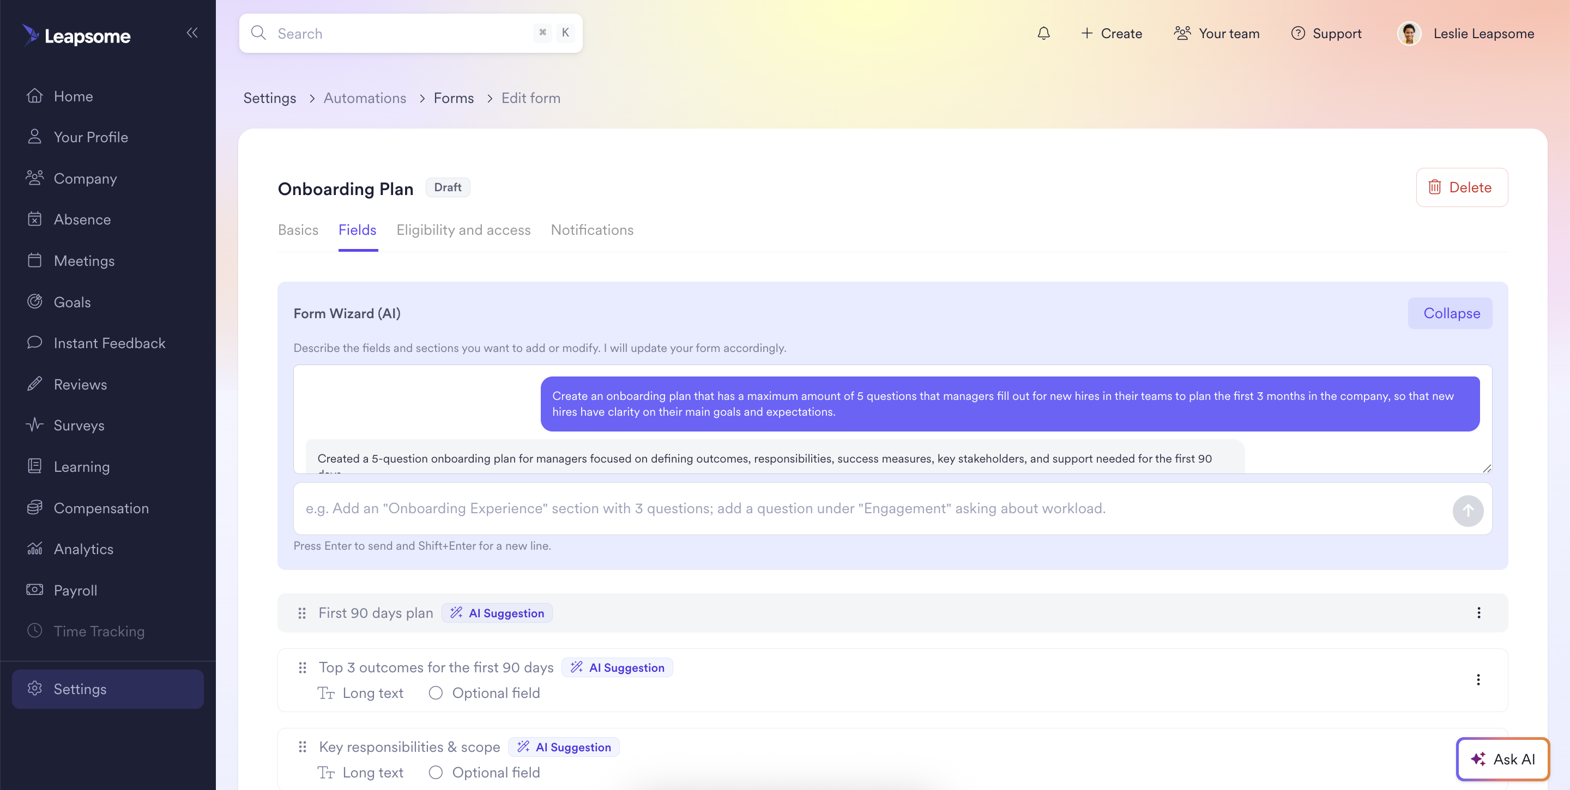Select the Fields tab
Image resolution: width=1570 pixels, height=790 pixels.
pyautogui.click(x=357, y=230)
